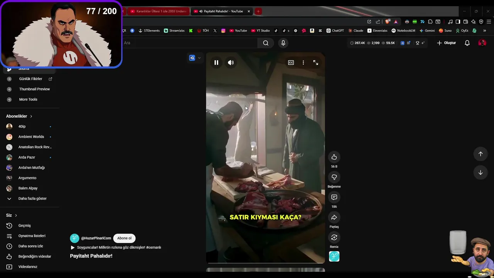
Task: Like the Short with 56 B likes
Action: click(x=334, y=157)
